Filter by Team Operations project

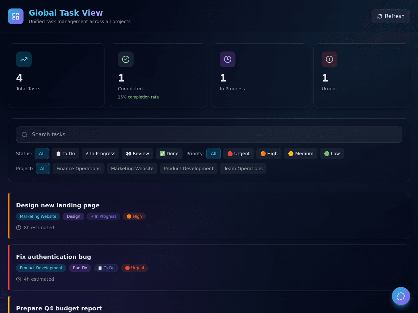tap(243, 169)
